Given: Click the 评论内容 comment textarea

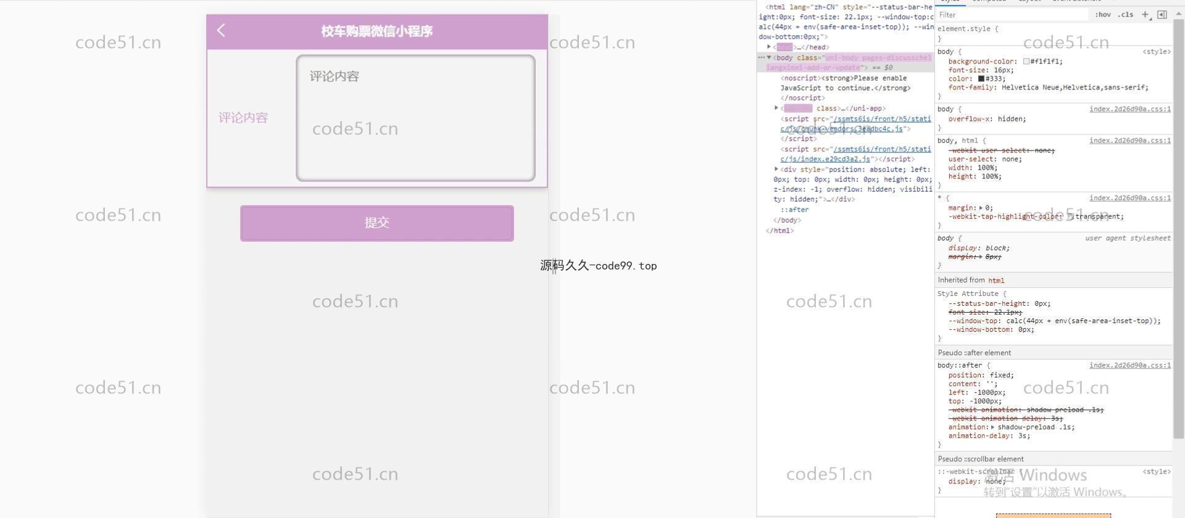Looking at the screenshot, I should [415, 118].
